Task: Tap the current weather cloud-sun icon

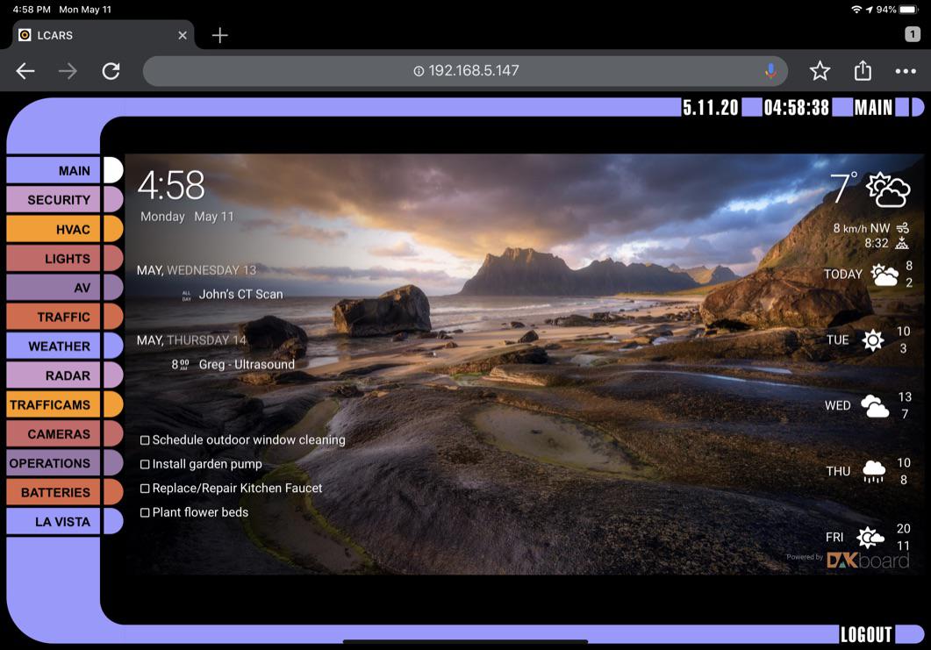Action: pos(887,189)
